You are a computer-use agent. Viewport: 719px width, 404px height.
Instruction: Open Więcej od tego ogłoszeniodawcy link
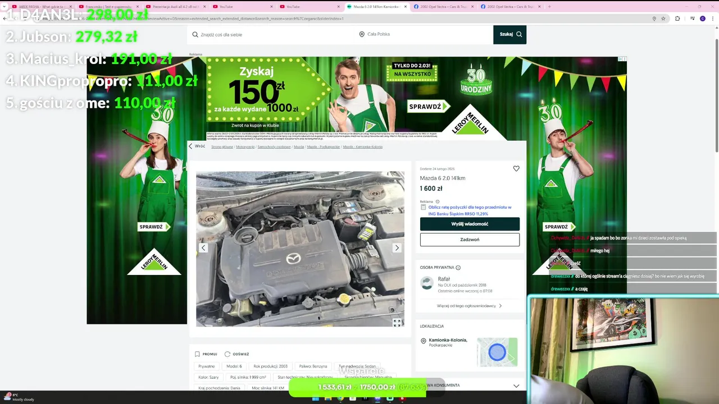point(470,306)
